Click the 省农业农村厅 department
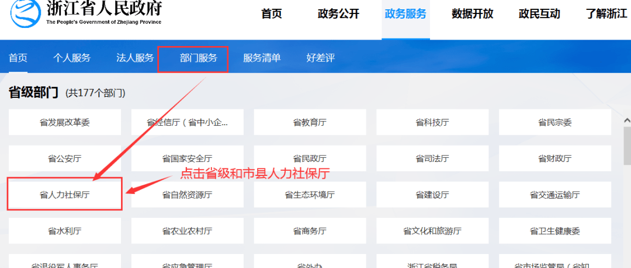631x268 pixels. pyautogui.click(x=187, y=231)
